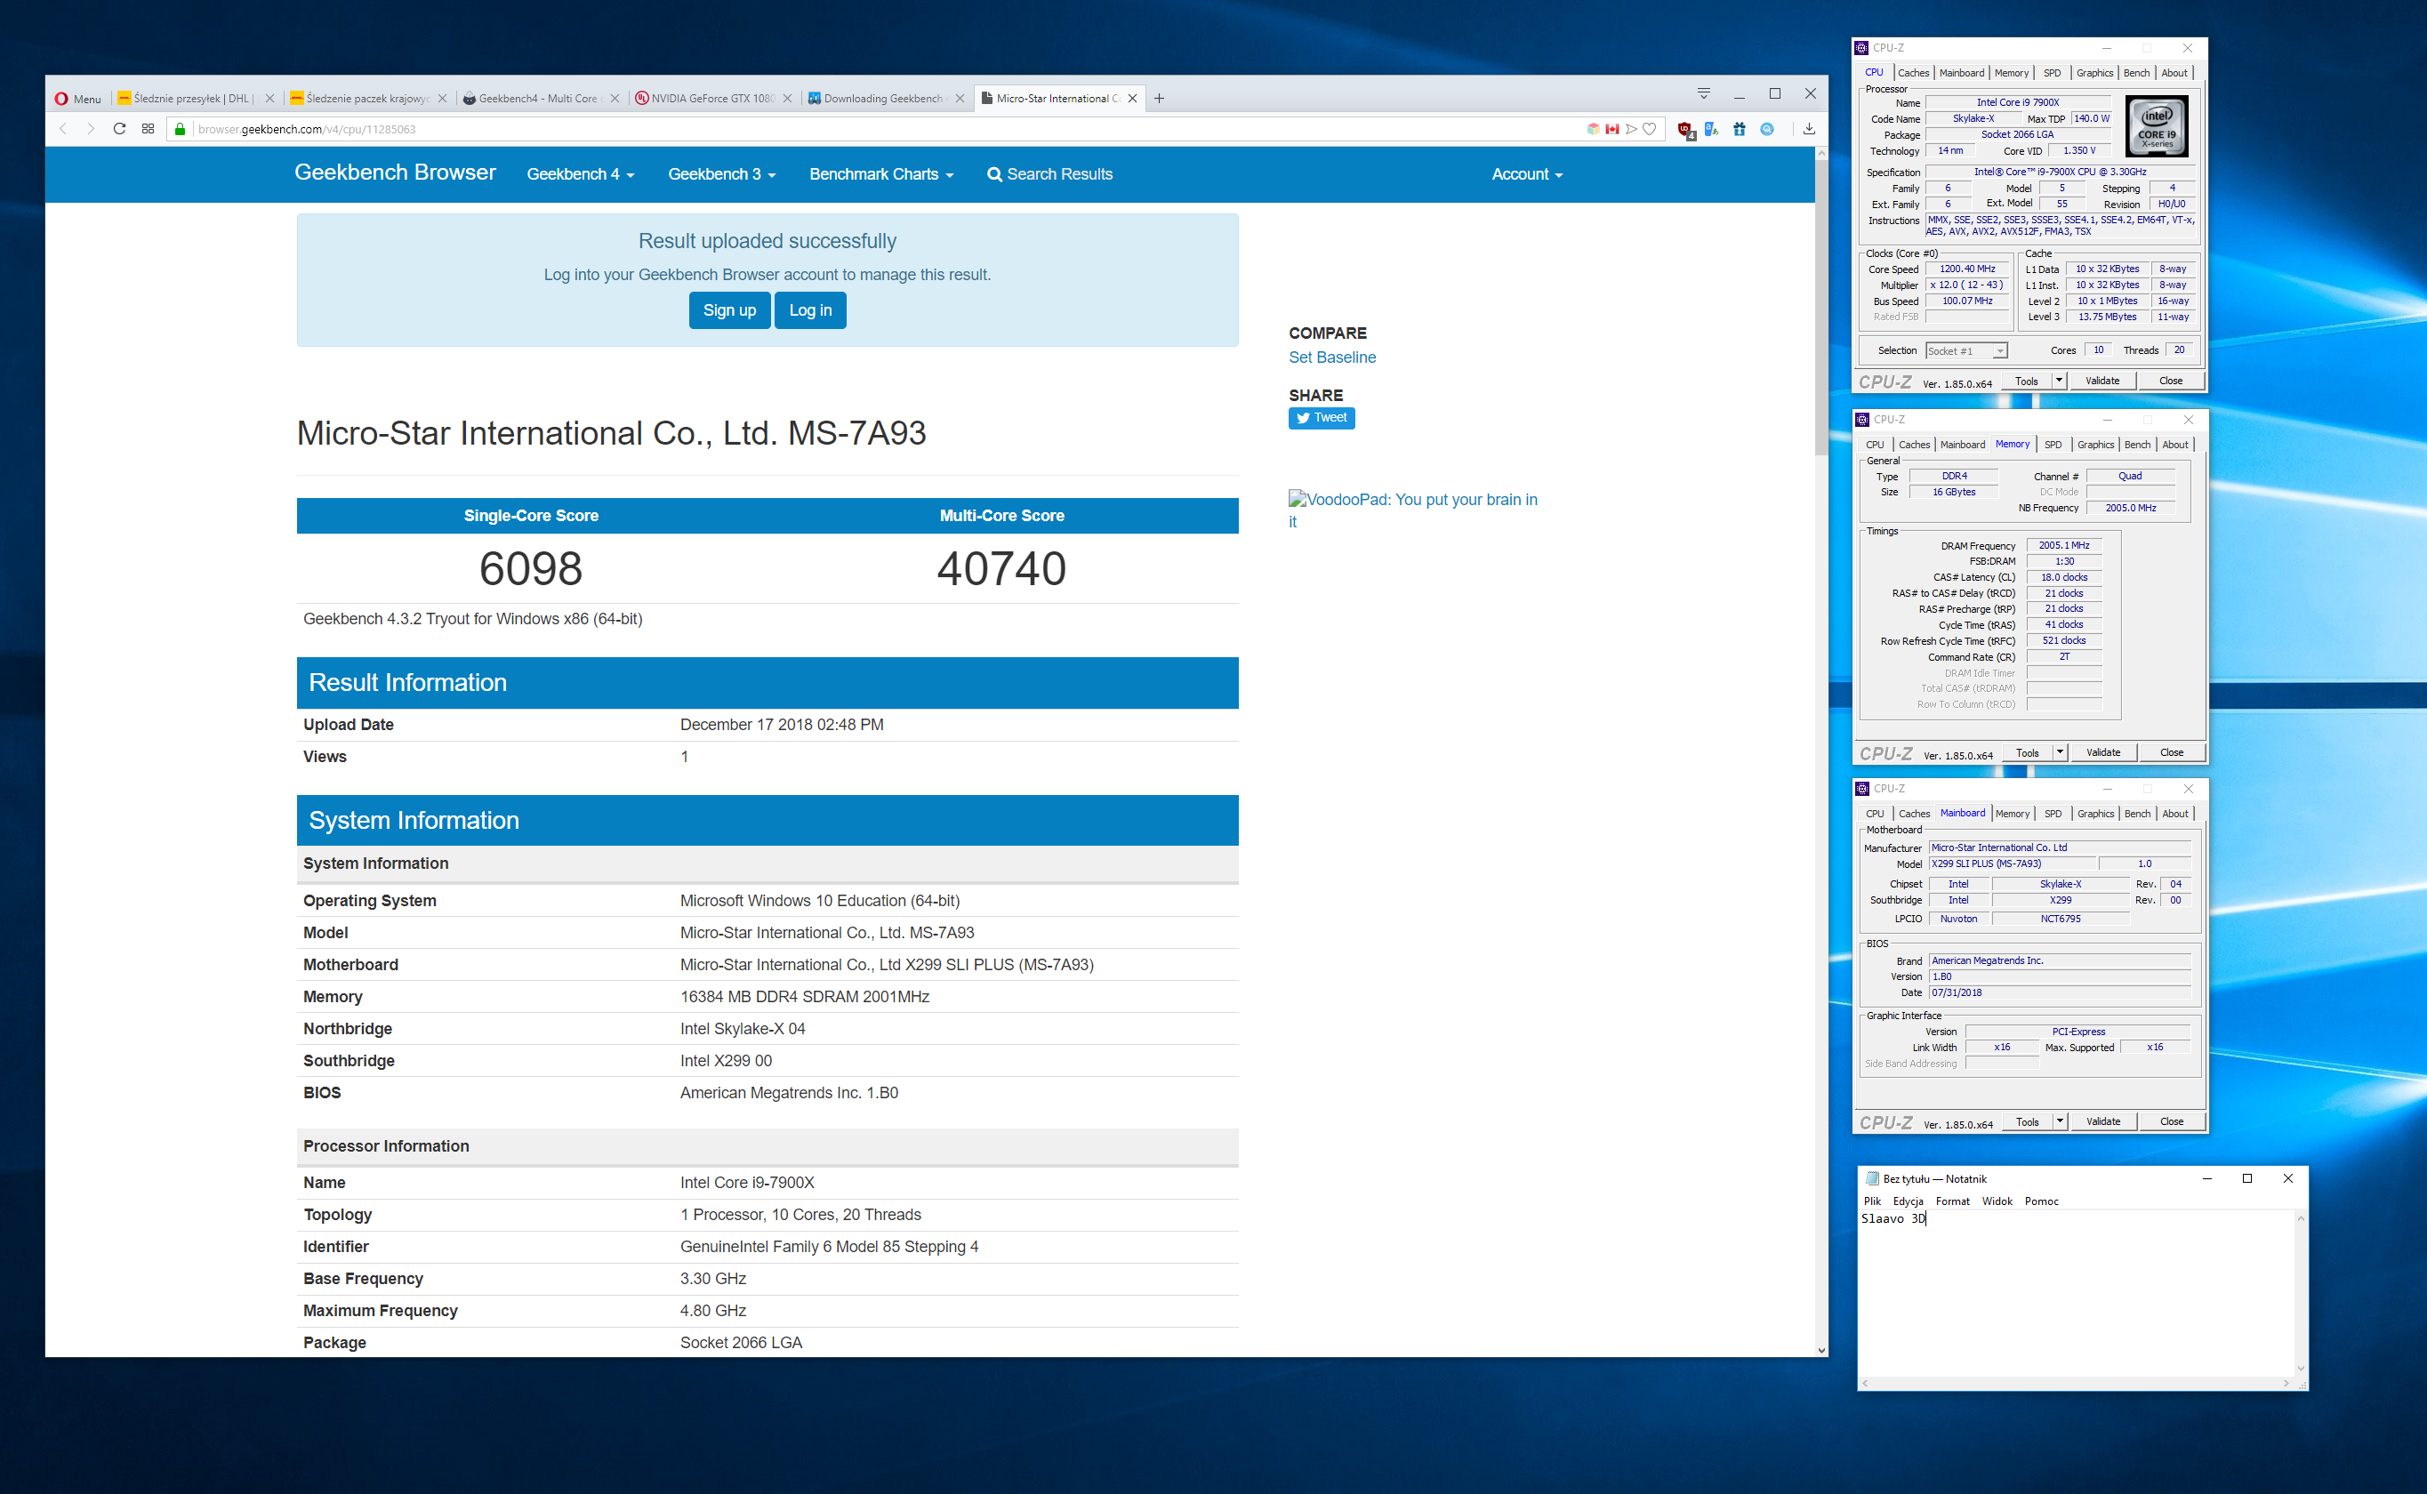Viewport: 2427px width, 1494px height.
Task: Open About tab in Mainboard CPU-Z window
Action: [x=2175, y=815]
